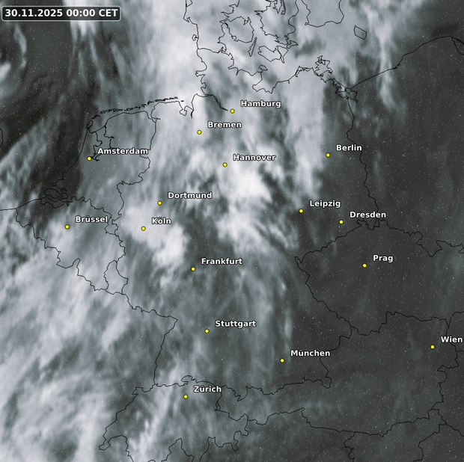Select the Zürich yellow dot

tap(186, 396)
